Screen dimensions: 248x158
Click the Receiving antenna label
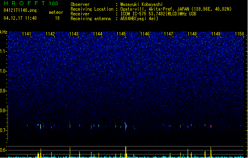pos(91,19)
